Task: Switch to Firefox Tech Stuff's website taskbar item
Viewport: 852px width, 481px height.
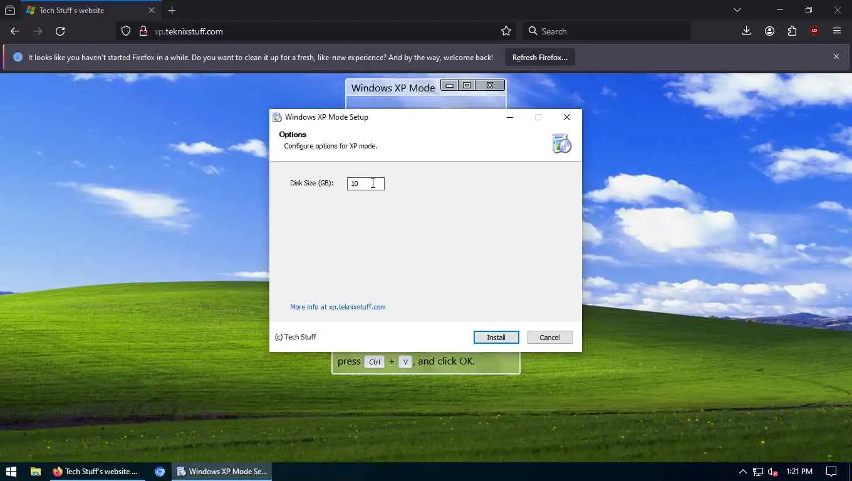Action: pyautogui.click(x=98, y=472)
